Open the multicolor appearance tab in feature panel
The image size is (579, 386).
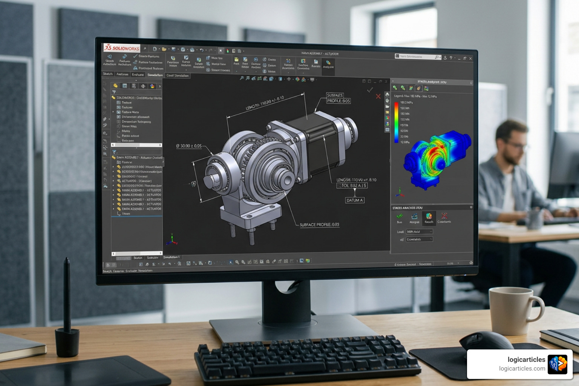pyautogui.click(x=152, y=86)
